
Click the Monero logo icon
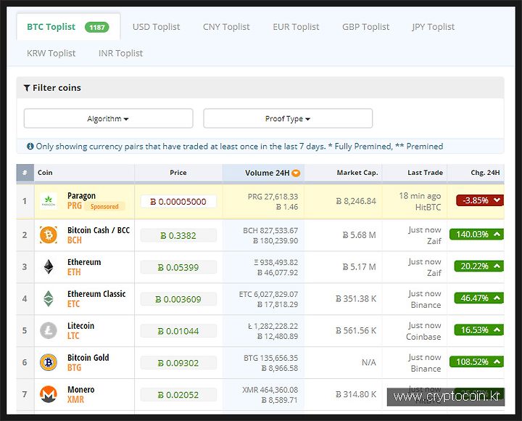(49, 394)
